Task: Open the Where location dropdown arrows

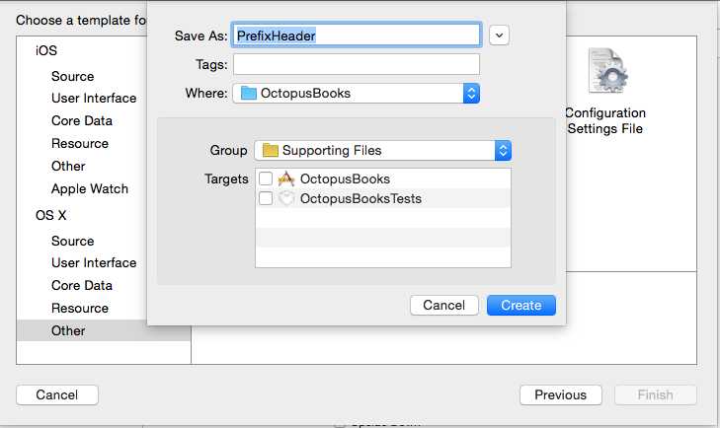Action: click(x=471, y=93)
